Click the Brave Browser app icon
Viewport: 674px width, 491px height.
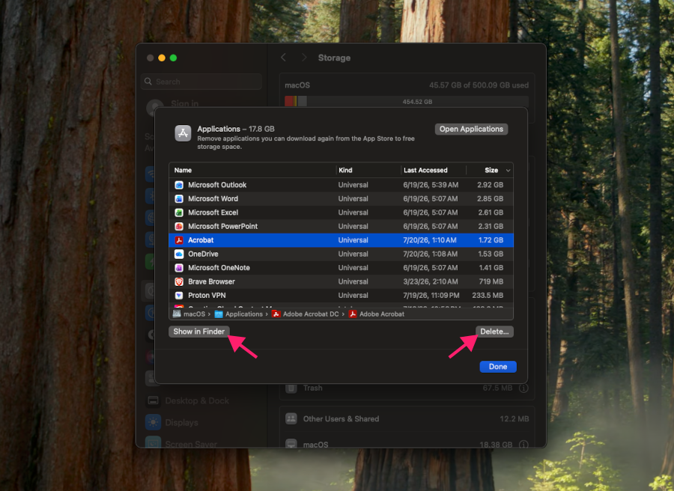point(179,281)
